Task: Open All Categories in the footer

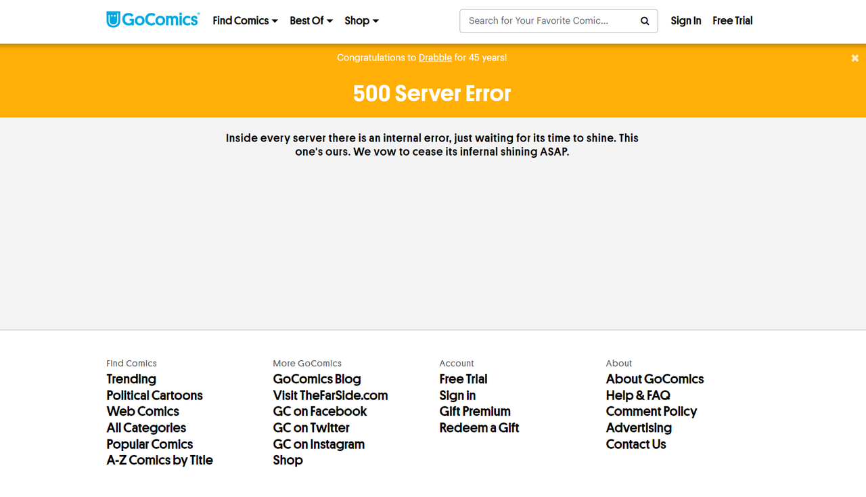Action: pyautogui.click(x=146, y=428)
